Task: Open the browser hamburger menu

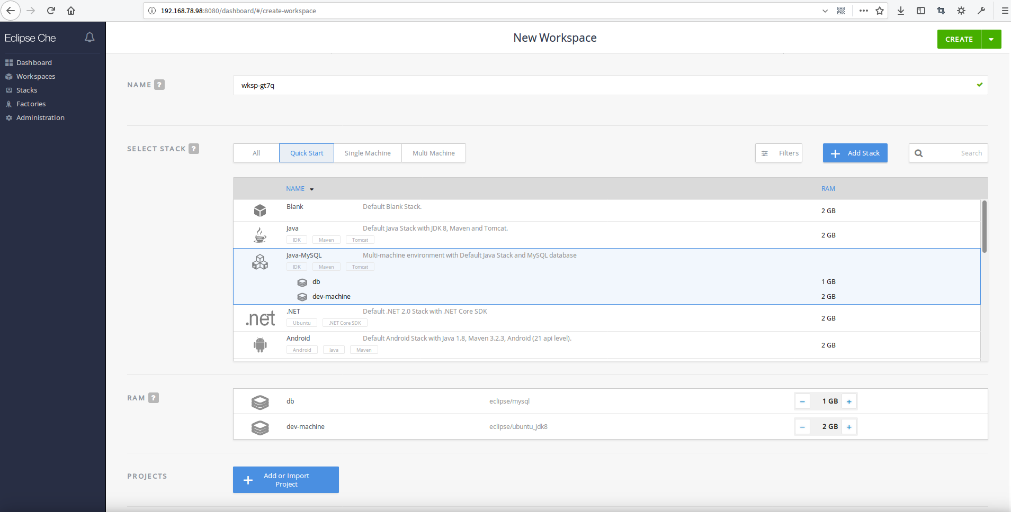Action: 1005,11
